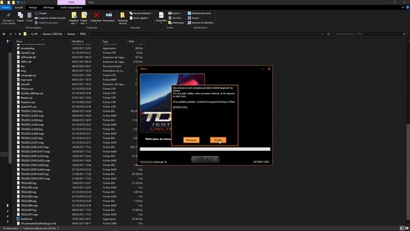Click the Forward navigation arrow
Viewport: 410px width, 231px height.
point(10,34)
